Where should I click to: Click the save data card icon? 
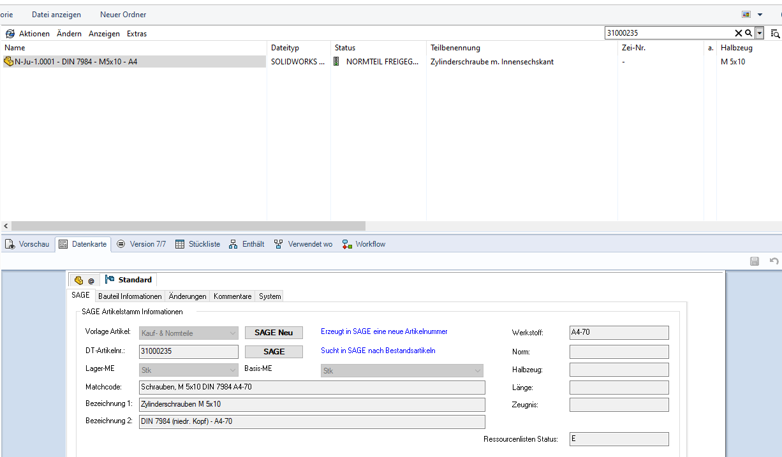[x=755, y=261]
